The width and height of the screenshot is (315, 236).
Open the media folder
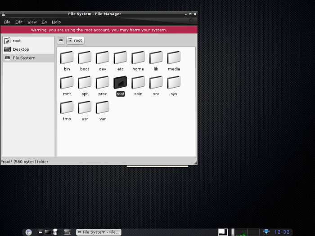[174, 58]
